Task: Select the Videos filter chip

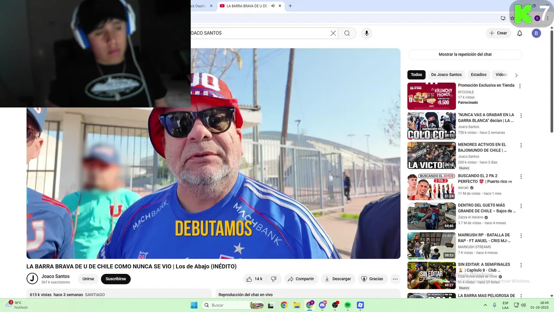Action: coord(501,75)
